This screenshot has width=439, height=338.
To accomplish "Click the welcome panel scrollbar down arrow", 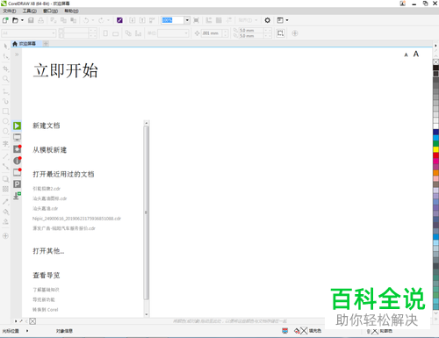I will click(147, 314).
